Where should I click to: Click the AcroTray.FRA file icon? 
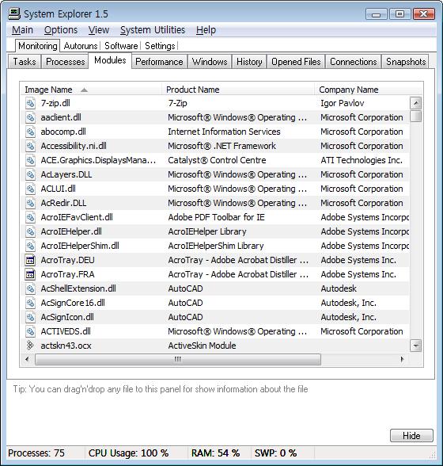(30, 274)
